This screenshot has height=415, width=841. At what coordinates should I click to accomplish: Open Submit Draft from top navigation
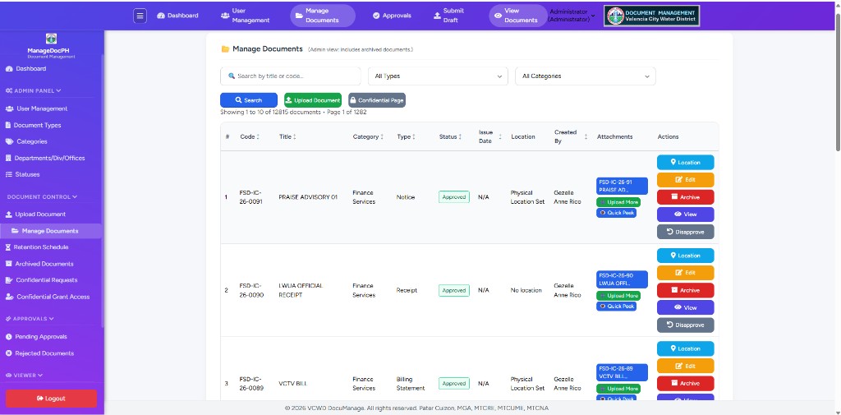[x=449, y=16]
